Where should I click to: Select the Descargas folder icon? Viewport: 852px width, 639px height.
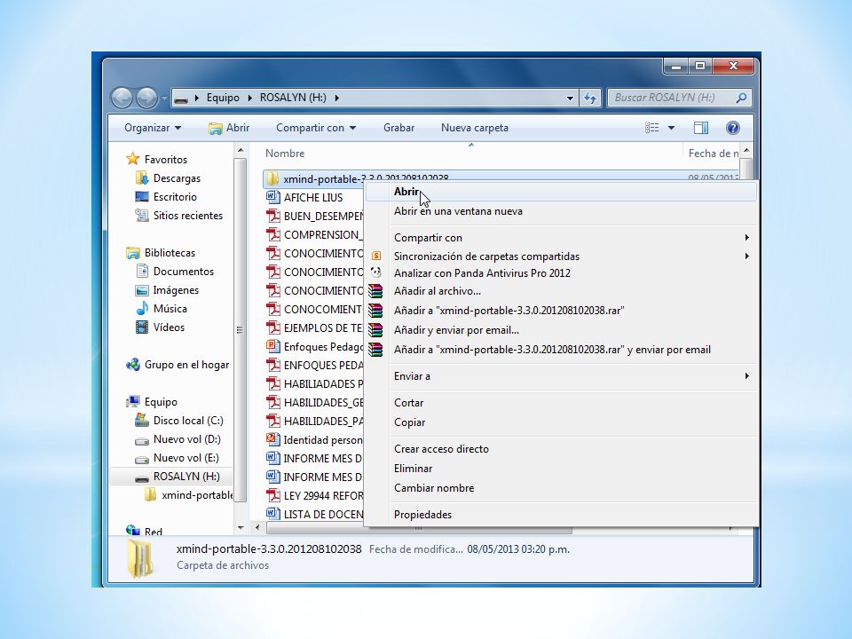(x=142, y=177)
